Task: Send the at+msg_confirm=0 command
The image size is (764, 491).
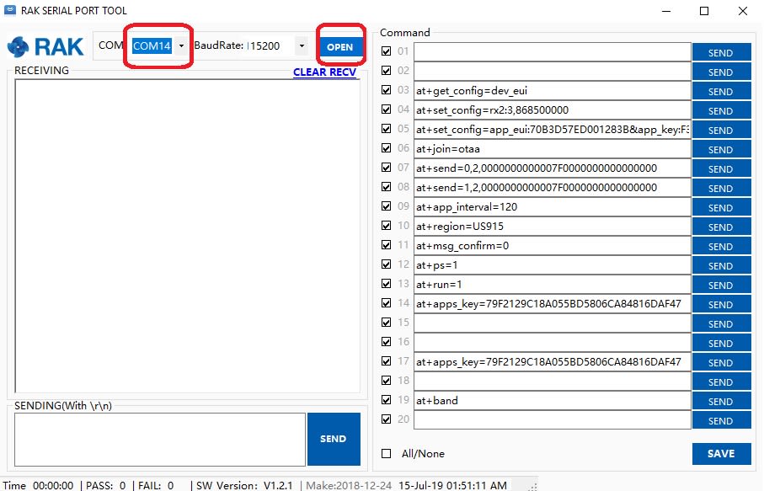Action: coord(721,247)
